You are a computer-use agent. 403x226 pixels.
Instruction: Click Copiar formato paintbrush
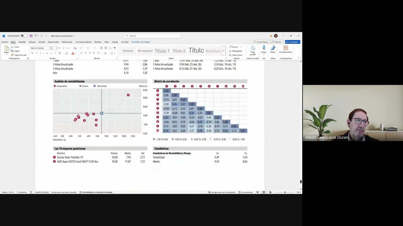pyautogui.click(x=18, y=55)
